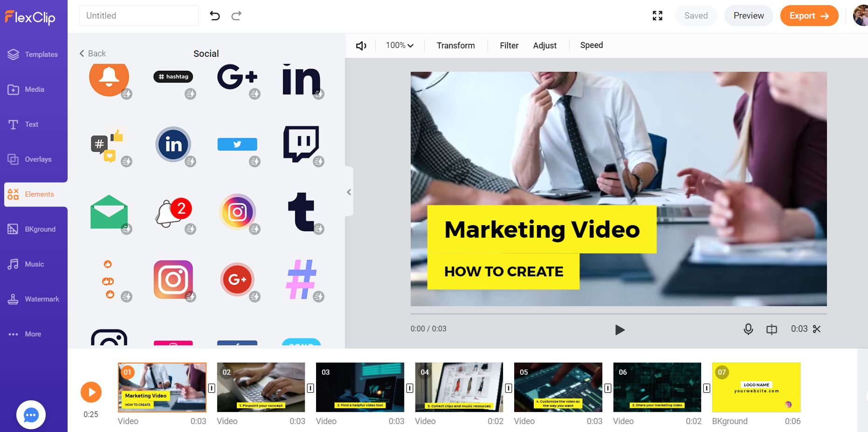Open the 100% volume dropdown
Viewport: 868px width, 432px height.
(400, 45)
